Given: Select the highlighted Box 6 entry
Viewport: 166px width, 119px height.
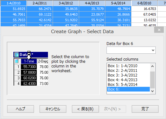Looking at the screenshot, I should pyautogui.click(x=128, y=89).
